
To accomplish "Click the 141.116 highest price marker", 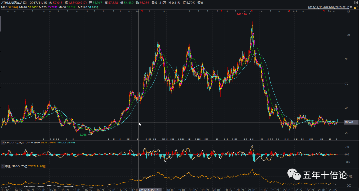I will coord(242,15).
